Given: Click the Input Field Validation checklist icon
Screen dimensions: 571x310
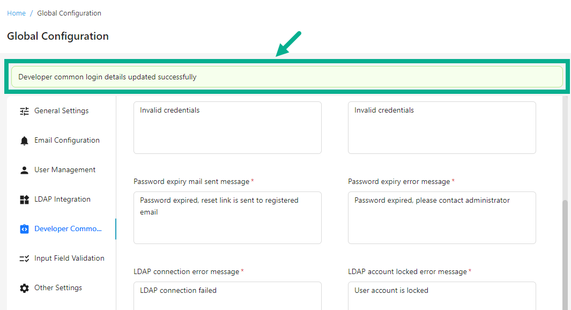Looking at the screenshot, I should click(24, 259).
